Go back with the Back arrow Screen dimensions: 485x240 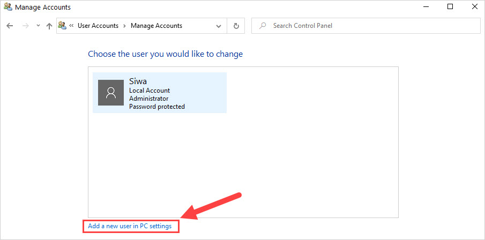click(10, 26)
